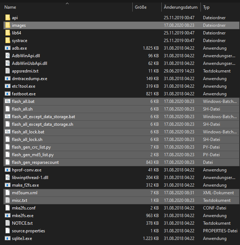Click the 149 KB size of dmtracedump.exe
The image size is (240, 245).
152,79
